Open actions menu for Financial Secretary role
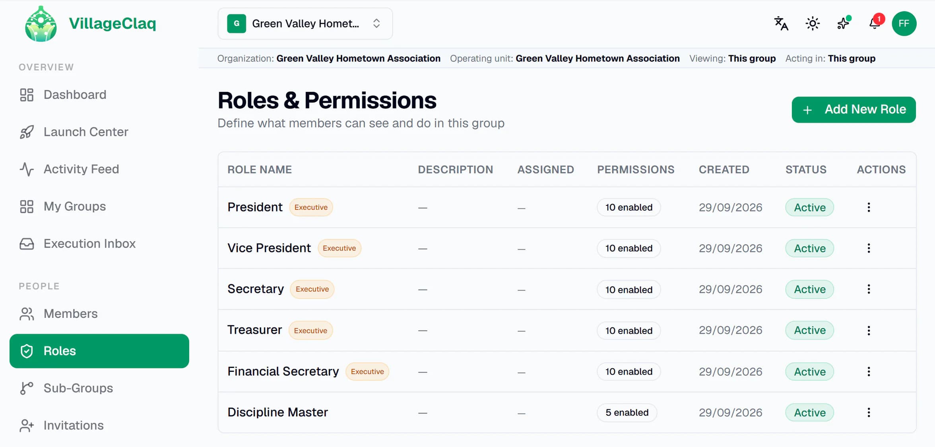The width and height of the screenshot is (935, 447). [x=869, y=372]
